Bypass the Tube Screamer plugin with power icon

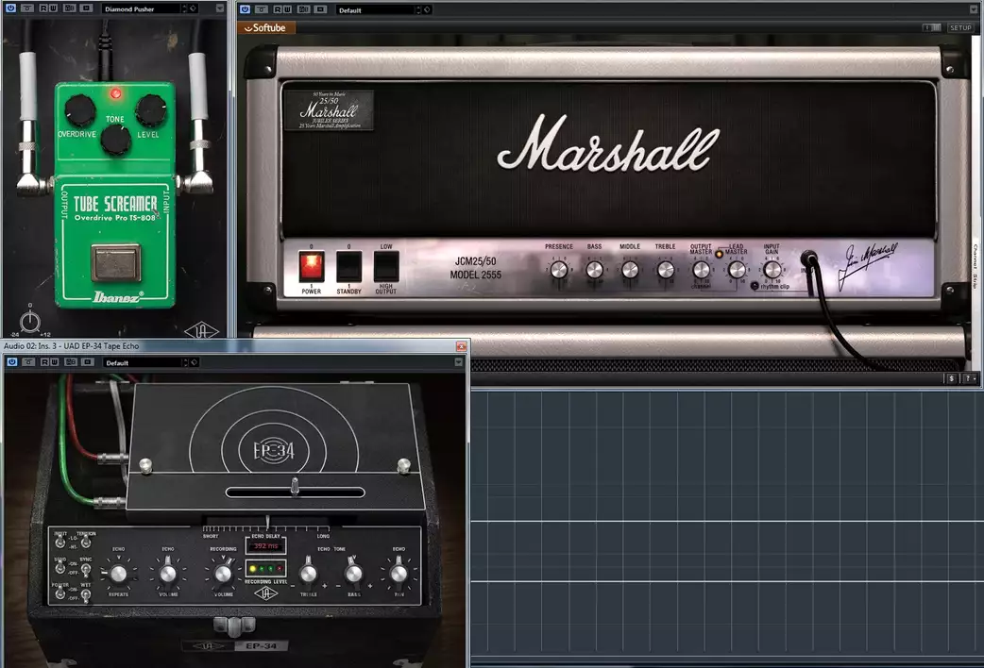pos(8,9)
